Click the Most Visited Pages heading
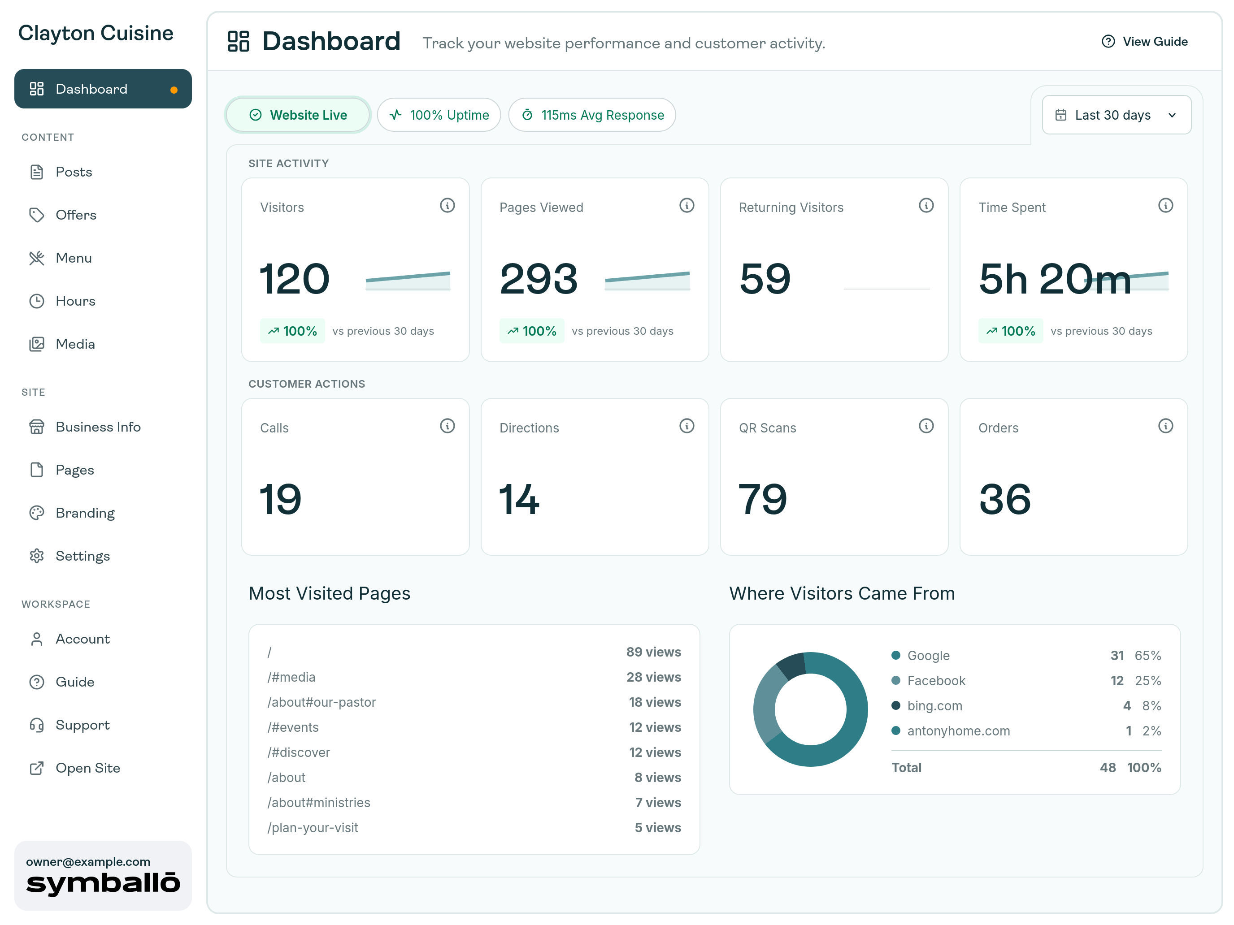 coord(329,593)
